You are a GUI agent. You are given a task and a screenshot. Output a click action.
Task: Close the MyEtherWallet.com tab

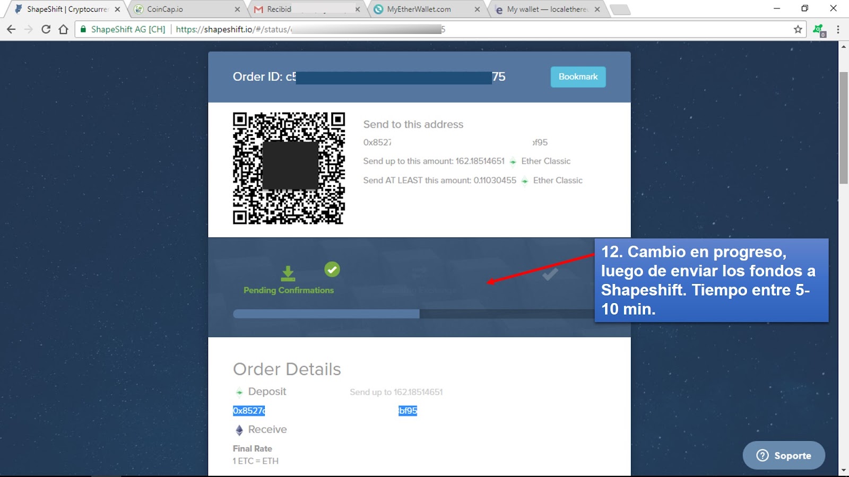click(477, 9)
